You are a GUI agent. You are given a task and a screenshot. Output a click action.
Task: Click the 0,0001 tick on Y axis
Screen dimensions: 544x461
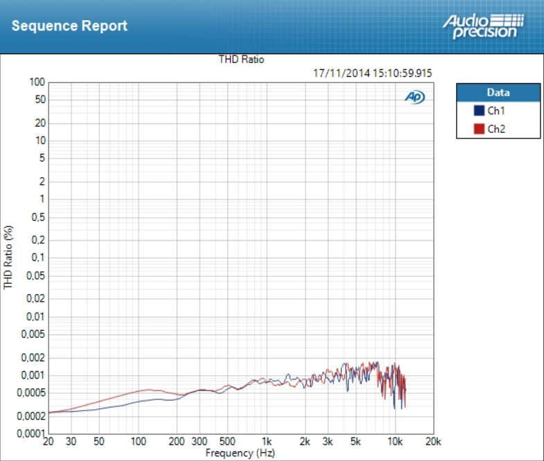(31, 433)
